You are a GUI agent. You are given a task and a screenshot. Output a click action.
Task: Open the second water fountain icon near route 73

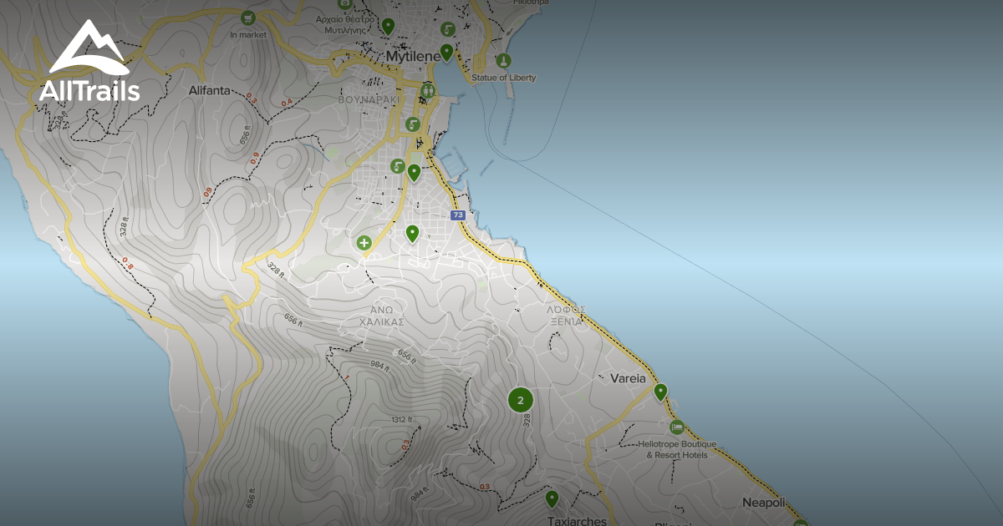pyautogui.click(x=398, y=166)
